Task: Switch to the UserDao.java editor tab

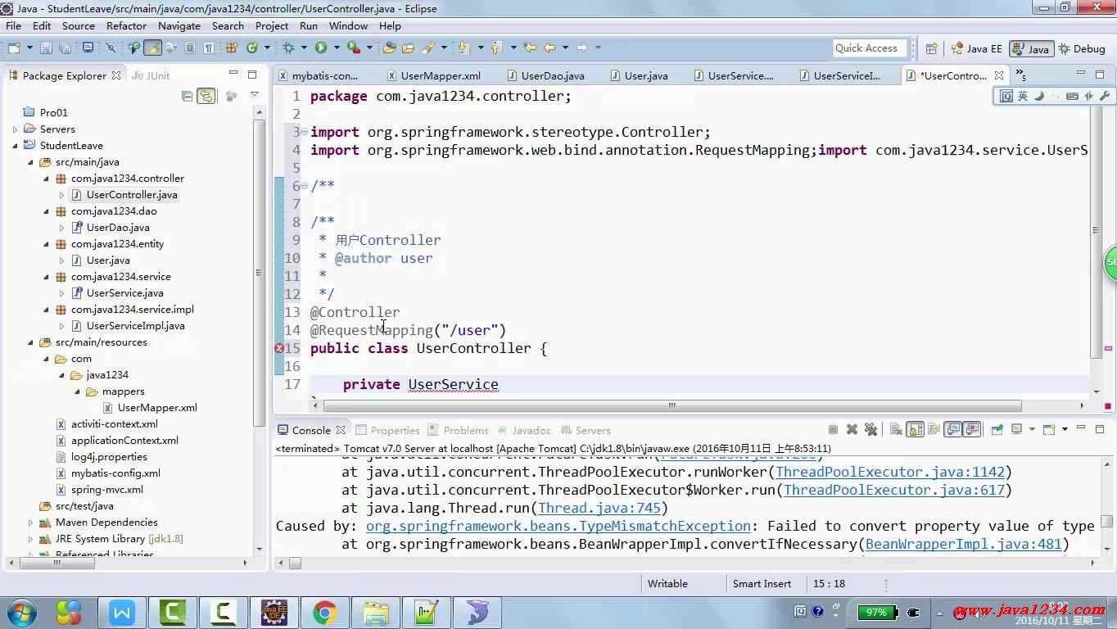Action: pos(545,75)
